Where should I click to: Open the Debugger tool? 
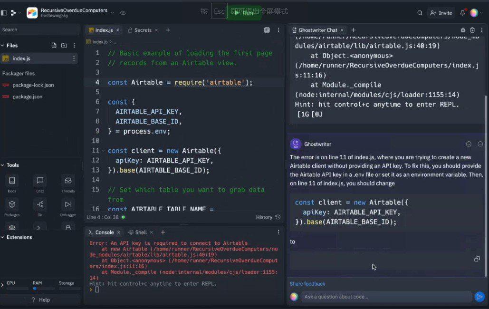tap(68, 208)
